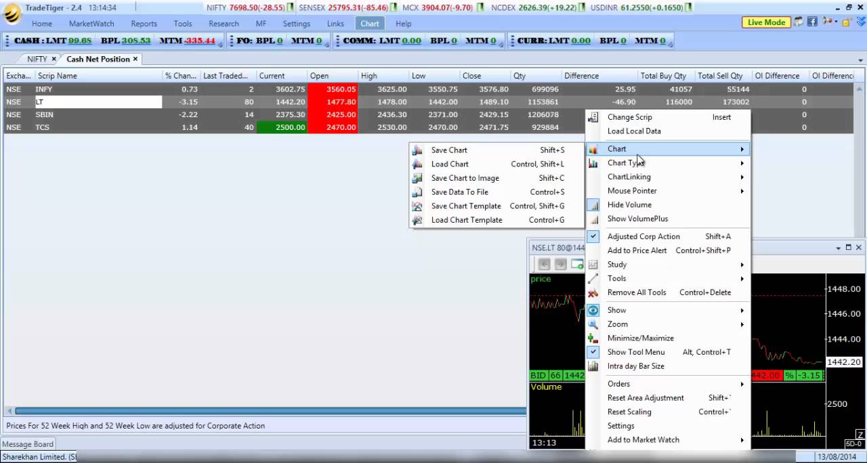Choose Reset Area Adjustment
The height and width of the screenshot is (463, 867).
click(668, 398)
